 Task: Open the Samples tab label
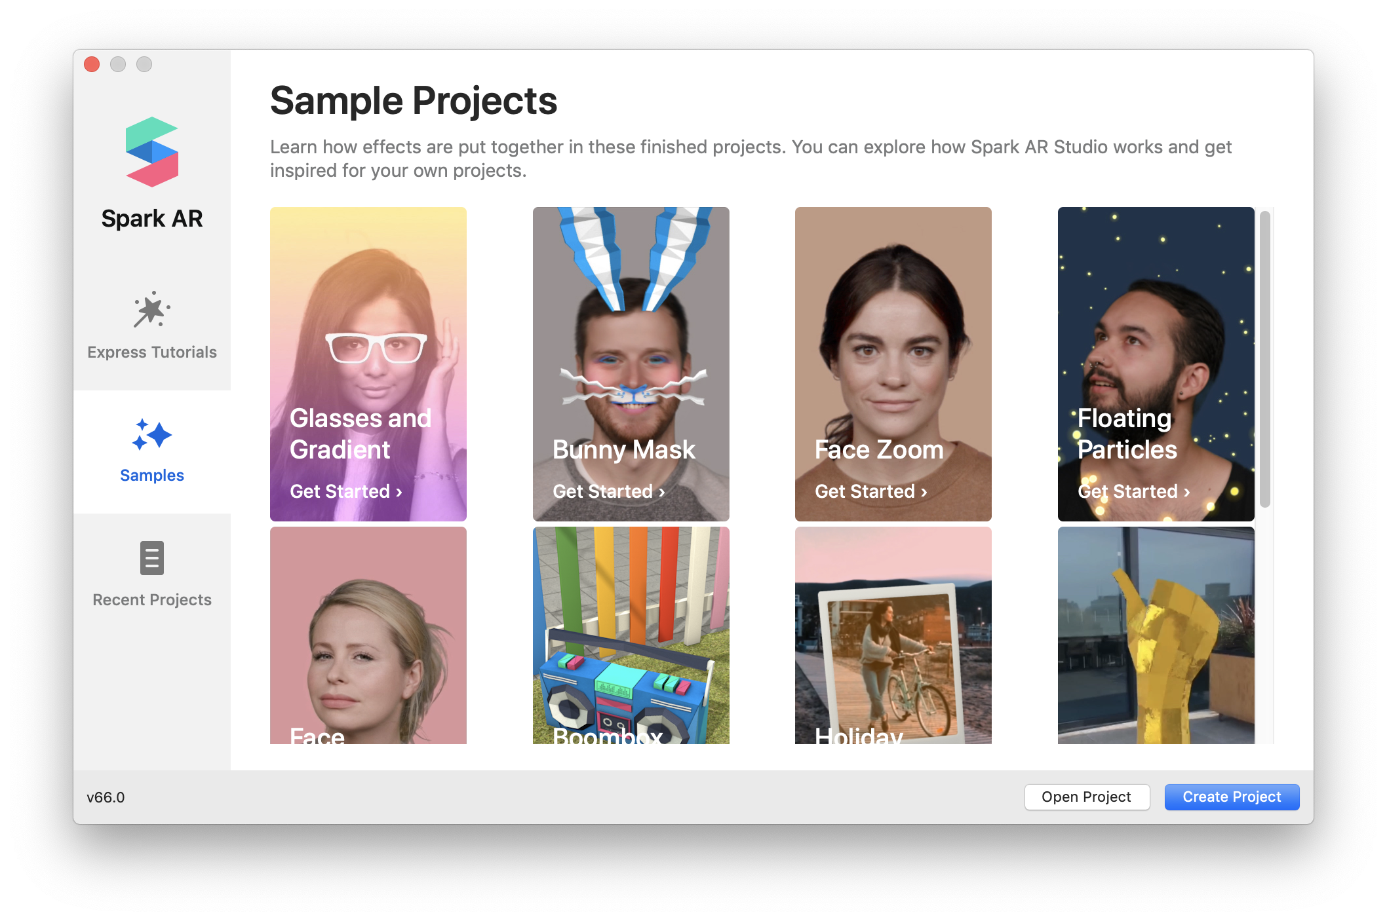tap(152, 476)
